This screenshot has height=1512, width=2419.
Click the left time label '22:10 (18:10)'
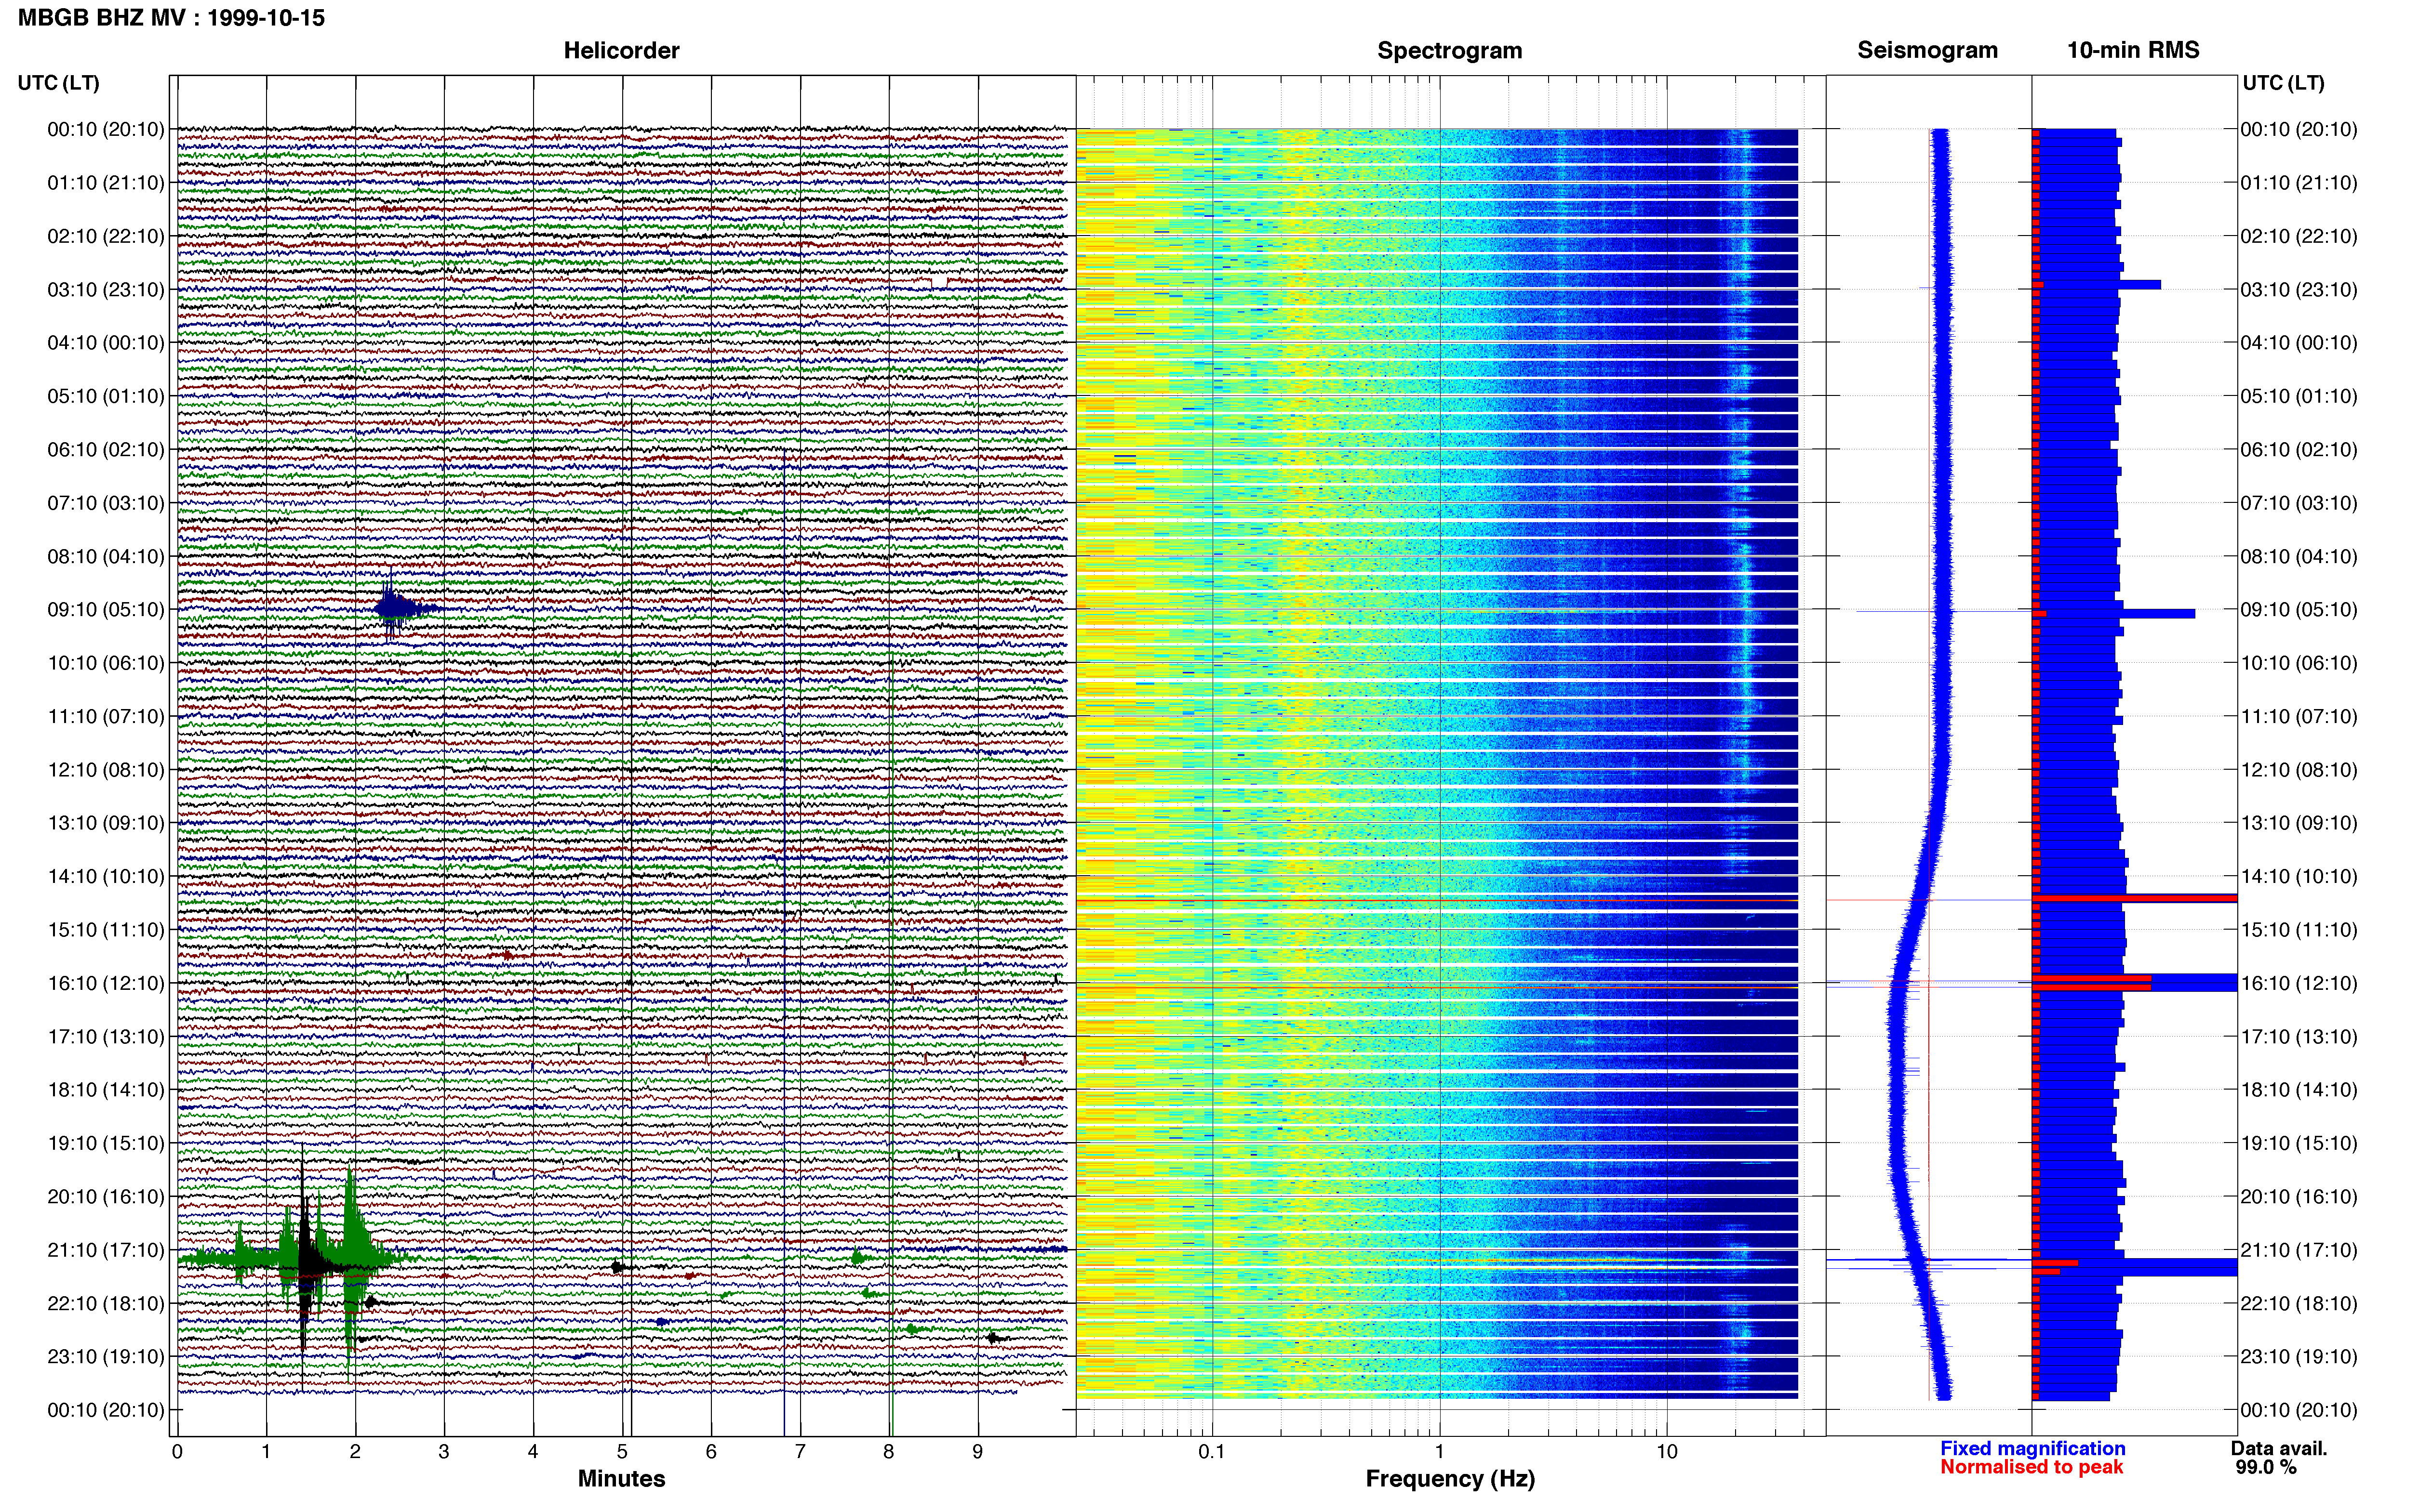pyautogui.click(x=105, y=1304)
